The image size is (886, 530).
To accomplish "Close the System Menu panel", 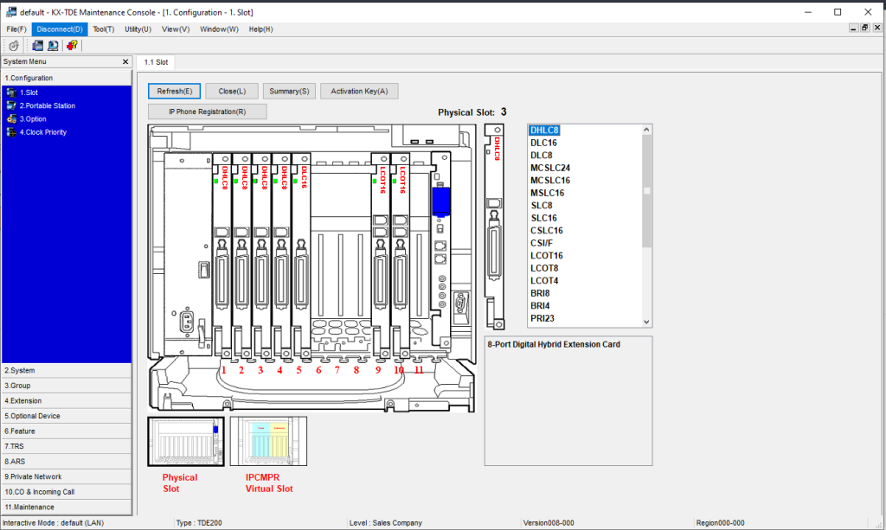I will point(125,61).
